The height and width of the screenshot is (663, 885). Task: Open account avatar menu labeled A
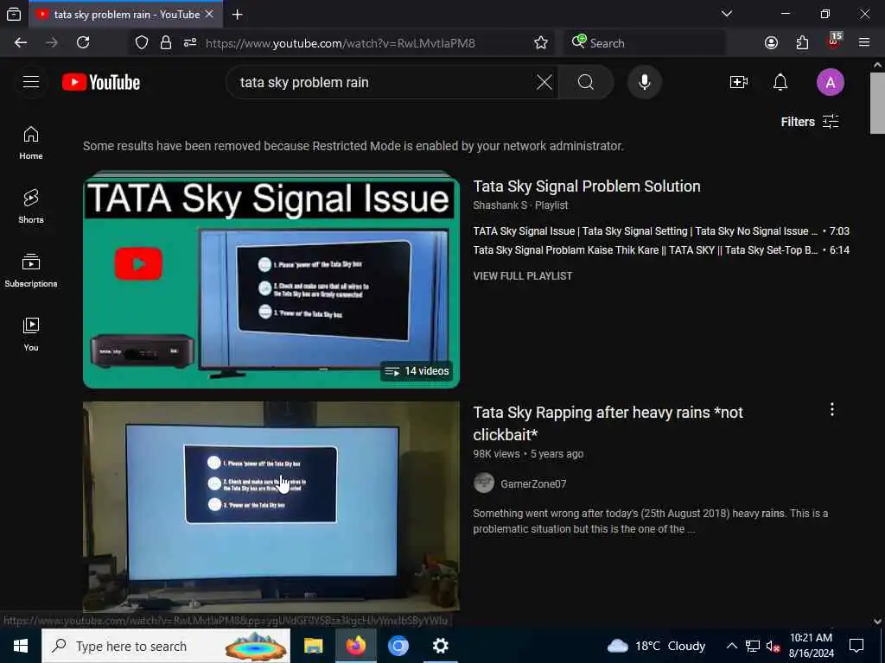point(831,82)
